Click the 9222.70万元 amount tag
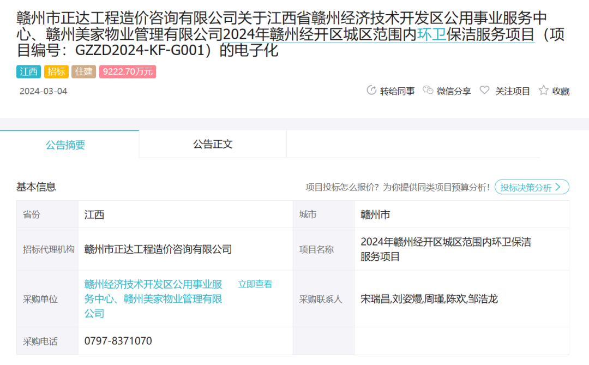The width and height of the screenshot is (589, 365). [127, 71]
